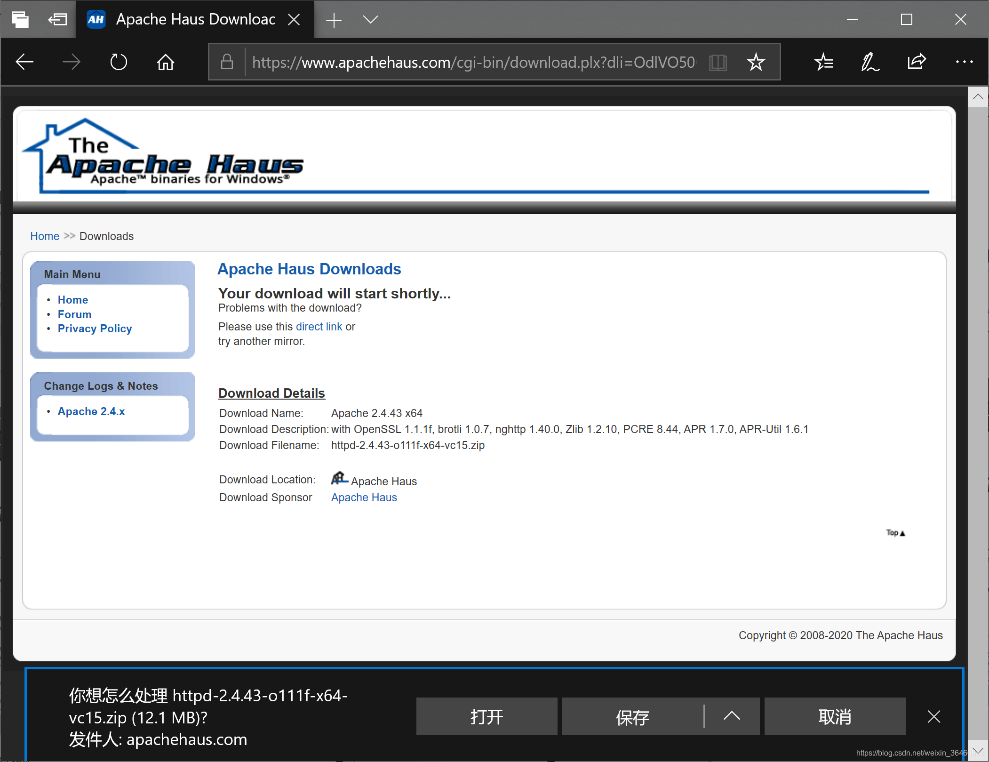Click 'Your download will start shortly...' text
The image size is (989, 762).
tap(335, 294)
